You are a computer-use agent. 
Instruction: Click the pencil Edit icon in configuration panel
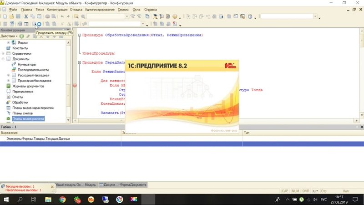[x=28, y=36]
